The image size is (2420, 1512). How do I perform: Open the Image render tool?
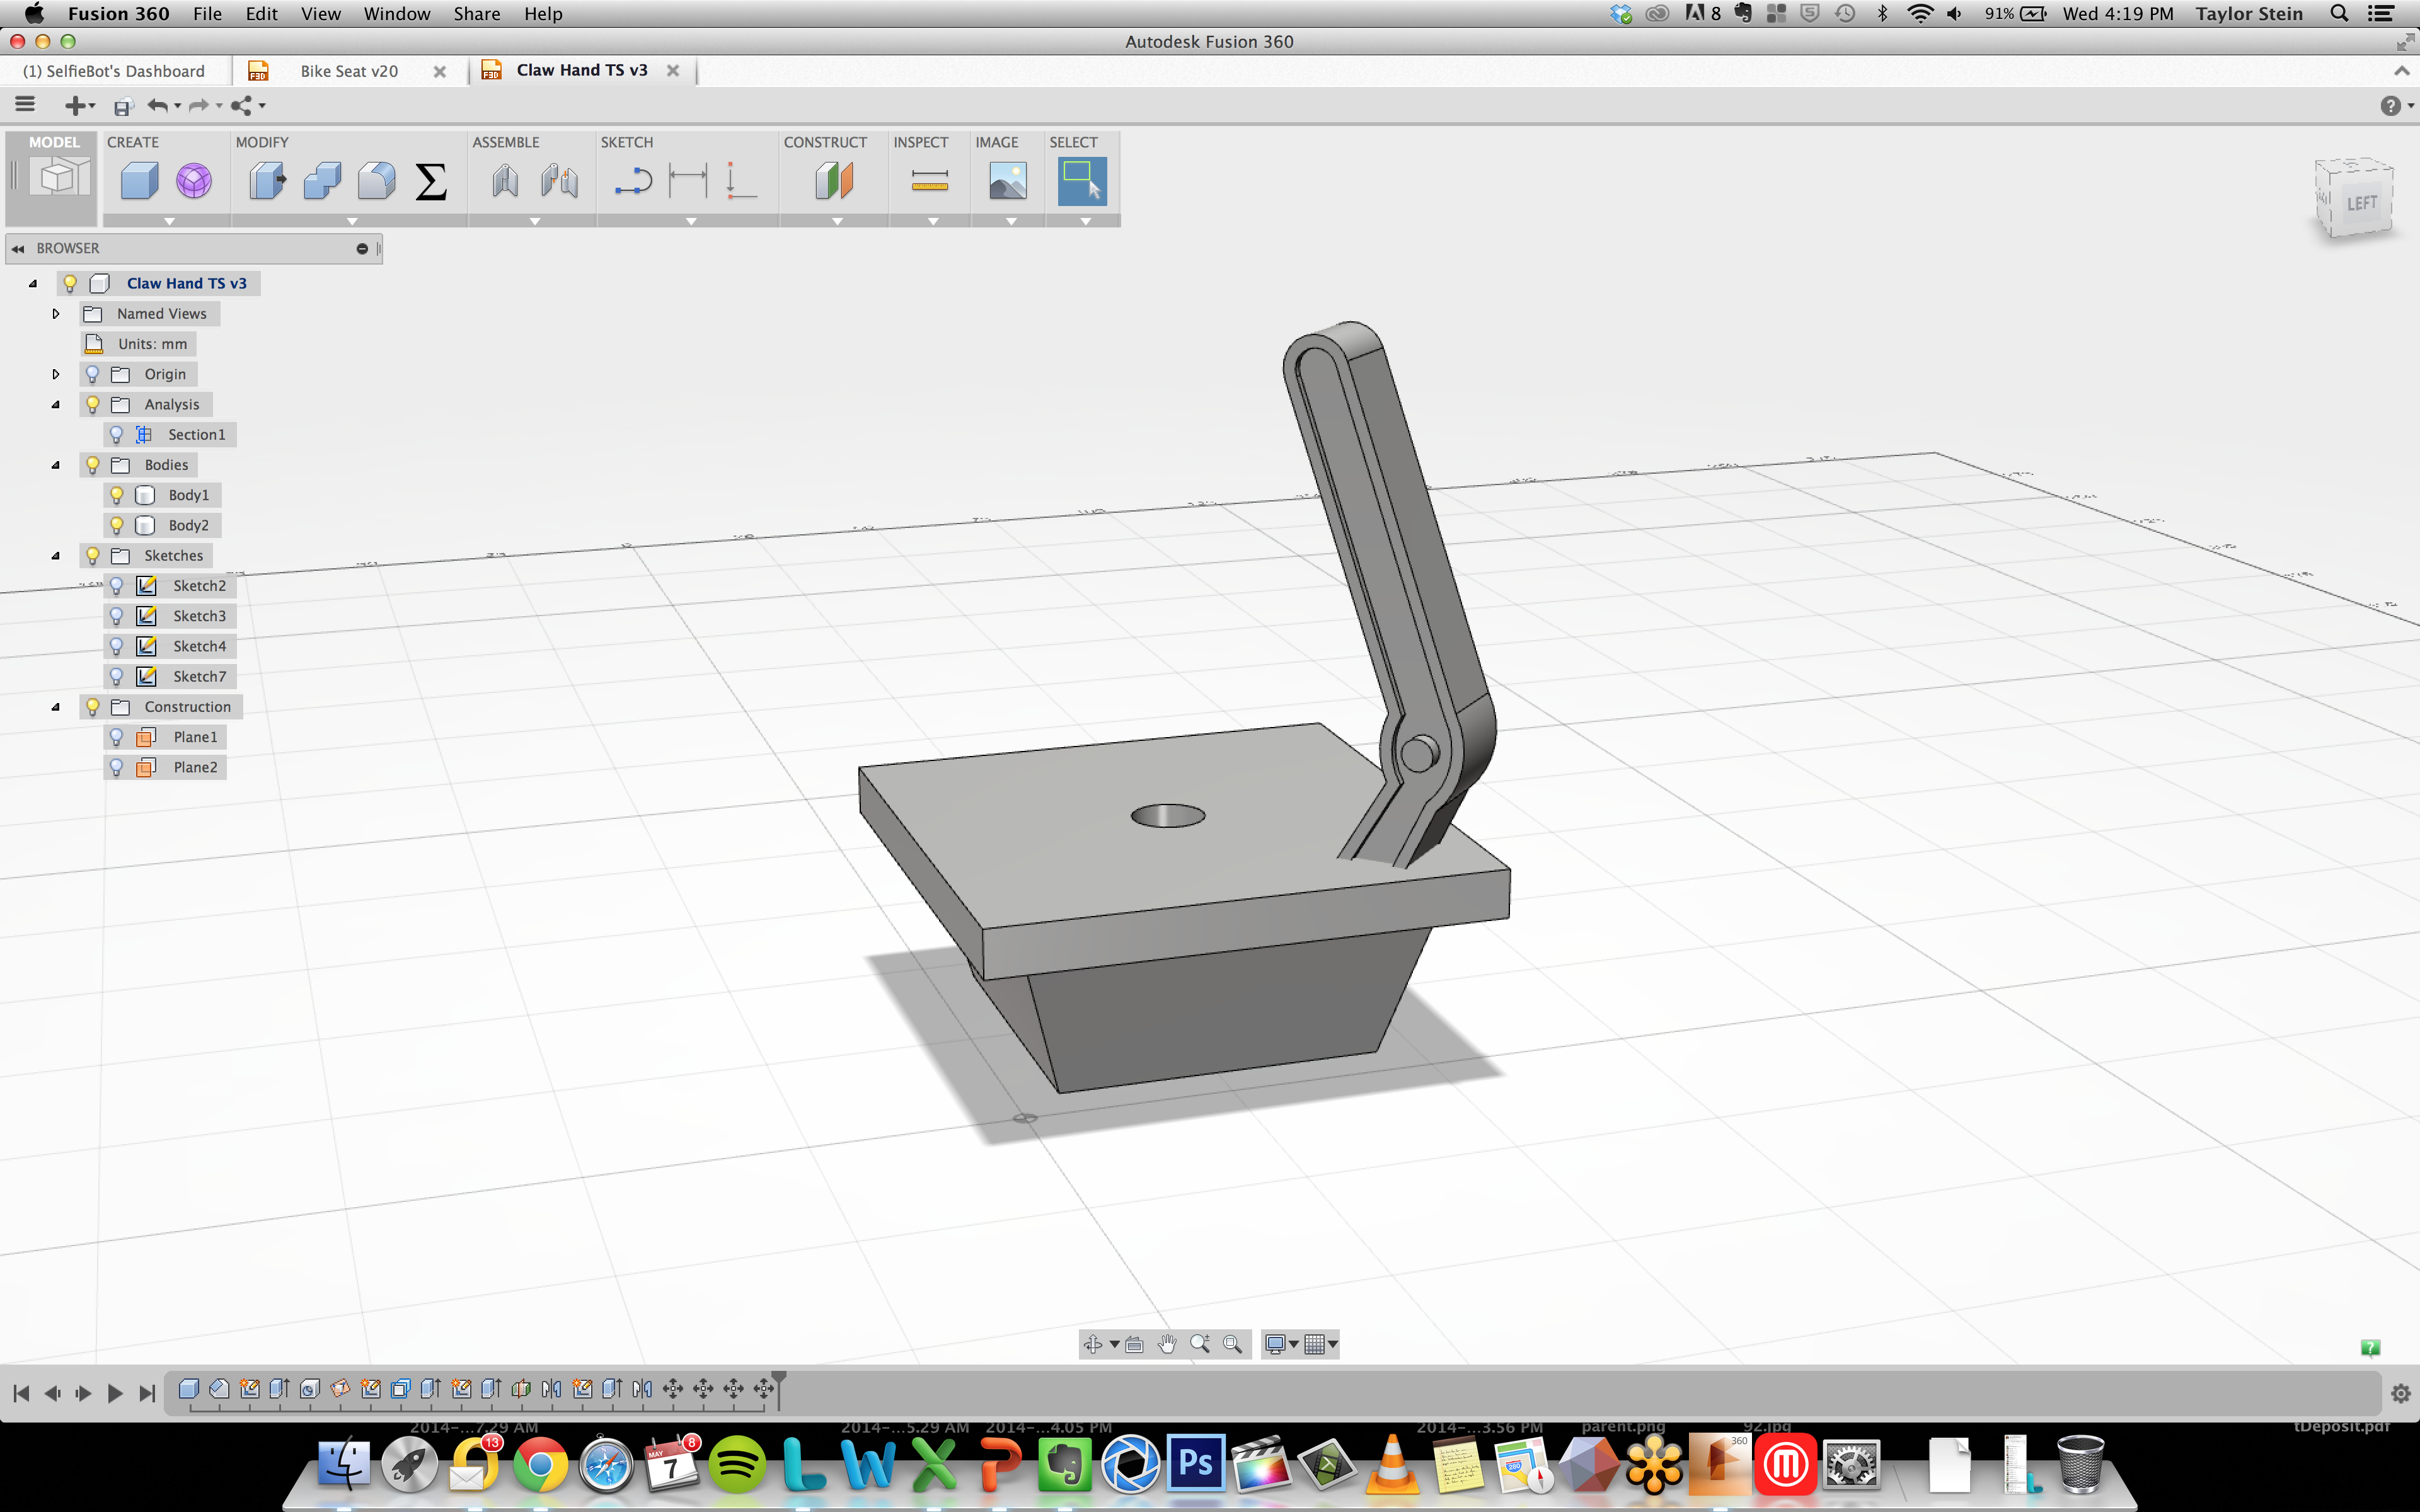click(x=1007, y=181)
